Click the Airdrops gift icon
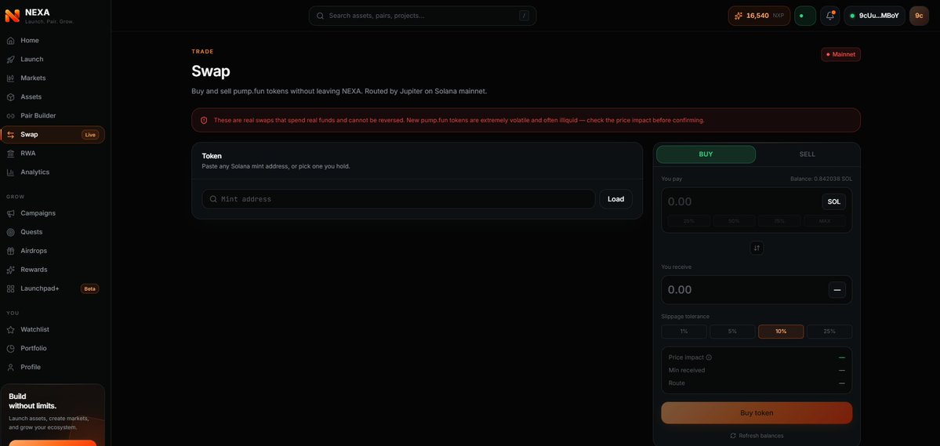This screenshot has height=446, width=940. (x=10, y=251)
